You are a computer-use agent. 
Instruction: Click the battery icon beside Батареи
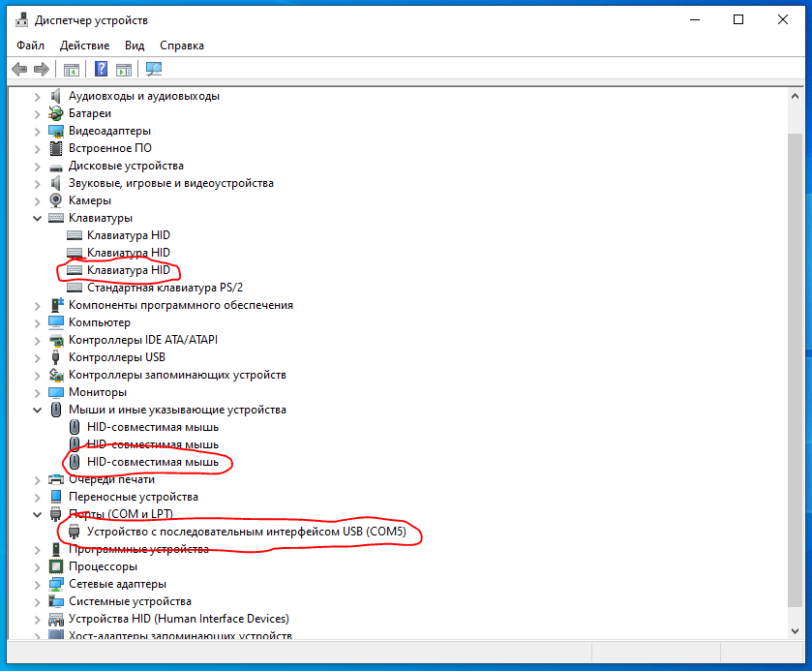point(56,113)
